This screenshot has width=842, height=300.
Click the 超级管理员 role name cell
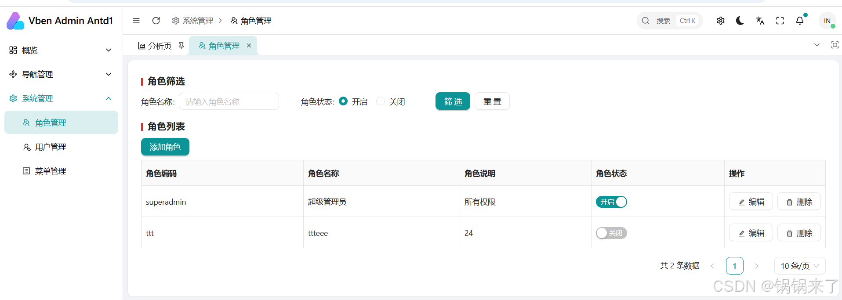tap(381, 202)
